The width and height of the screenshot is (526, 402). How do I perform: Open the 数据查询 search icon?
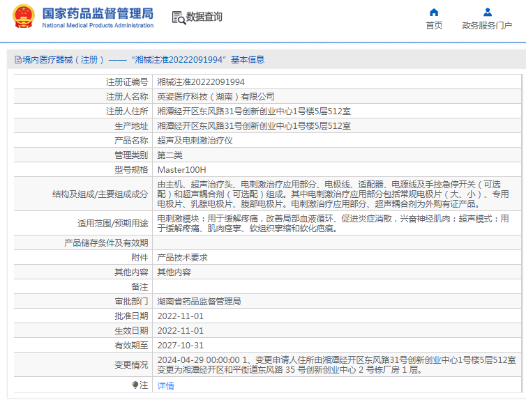pos(179,17)
